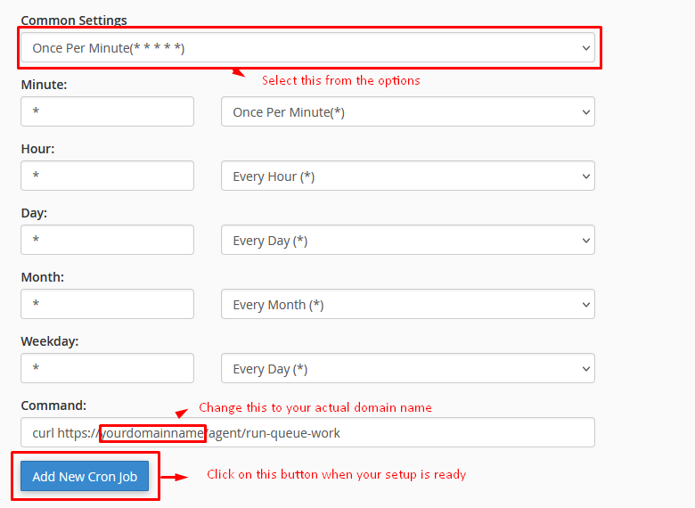This screenshot has width=695, height=508.
Task: Click the Day text input field
Action: pos(107,240)
